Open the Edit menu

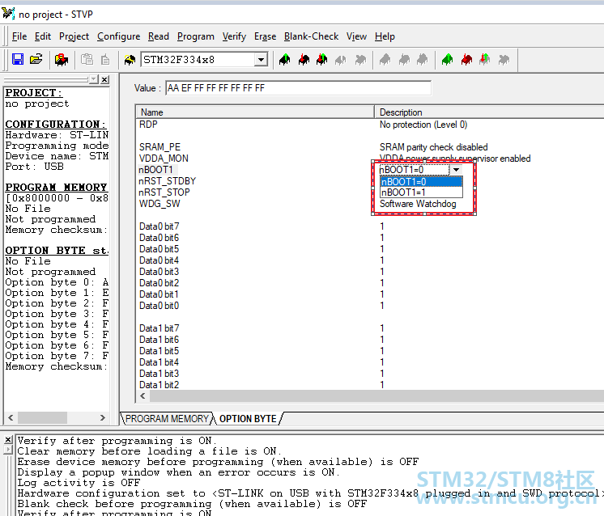[x=43, y=36]
